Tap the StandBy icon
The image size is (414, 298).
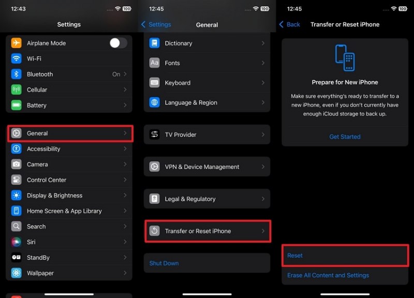point(17,257)
